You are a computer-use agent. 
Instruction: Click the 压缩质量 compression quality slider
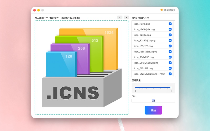153,88
